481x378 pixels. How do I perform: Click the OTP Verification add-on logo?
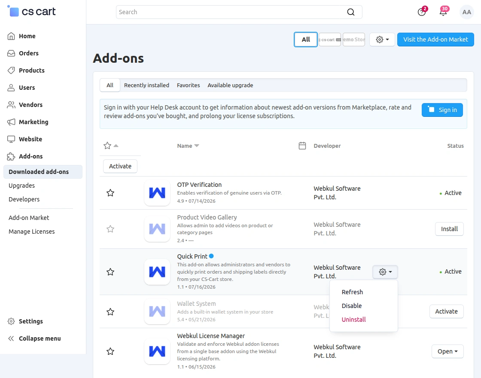point(157,193)
